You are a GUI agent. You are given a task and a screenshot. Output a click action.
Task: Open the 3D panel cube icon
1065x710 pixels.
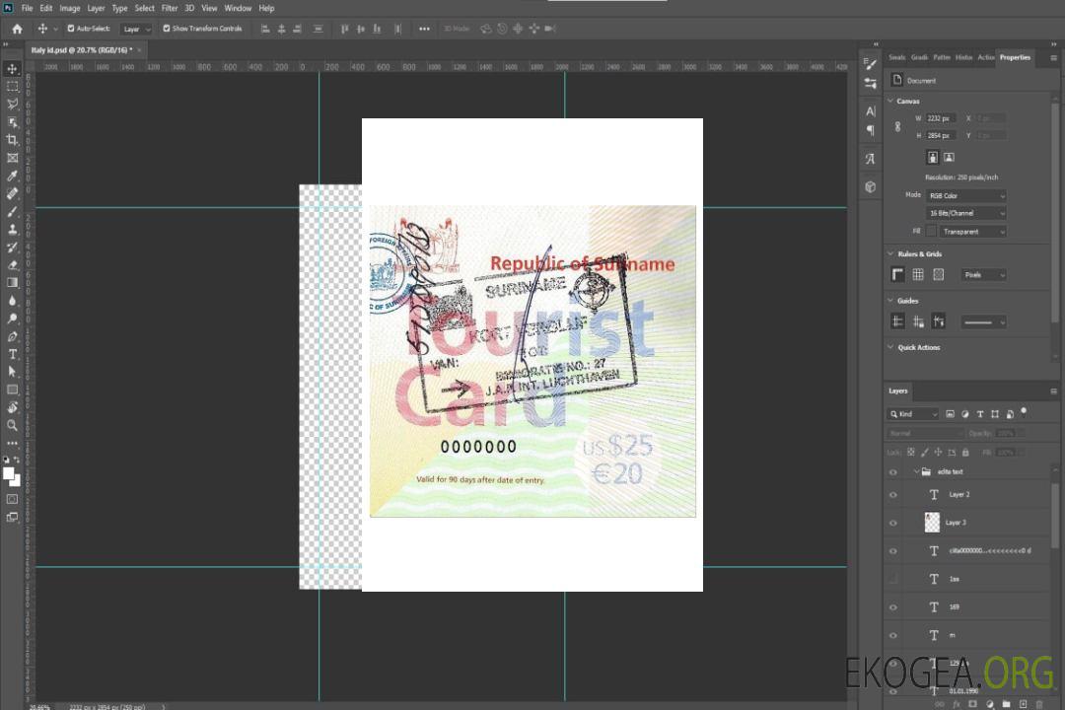[871, 186]
